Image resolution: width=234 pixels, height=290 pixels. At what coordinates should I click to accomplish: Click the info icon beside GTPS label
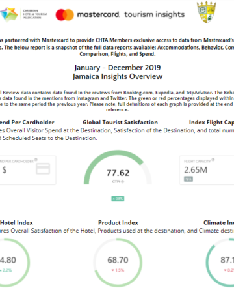[x=122, y=181]
